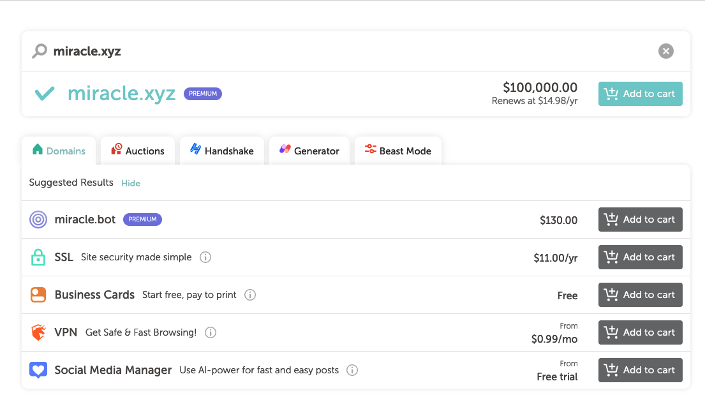Click the Social Media Manager heart icon

tap(38, 370)
